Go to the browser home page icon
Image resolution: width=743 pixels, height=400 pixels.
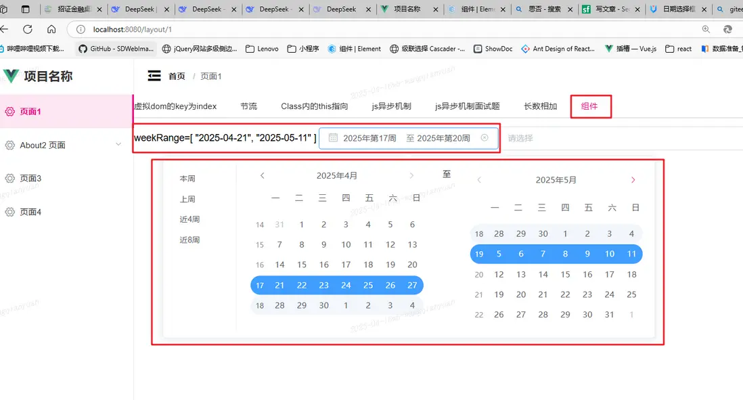(x=51, y=29)
